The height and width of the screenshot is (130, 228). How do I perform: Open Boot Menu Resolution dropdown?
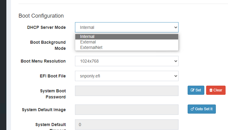pyautogui.click(x=127, y=61)
